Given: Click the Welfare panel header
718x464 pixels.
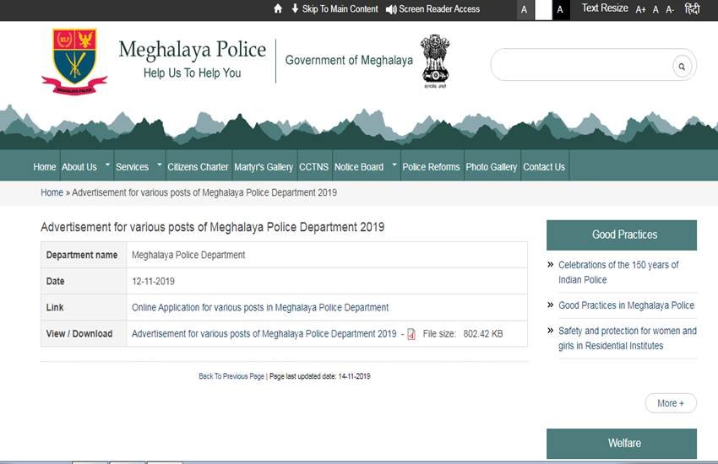Looking at the screenshot, I should click(622, 444).
